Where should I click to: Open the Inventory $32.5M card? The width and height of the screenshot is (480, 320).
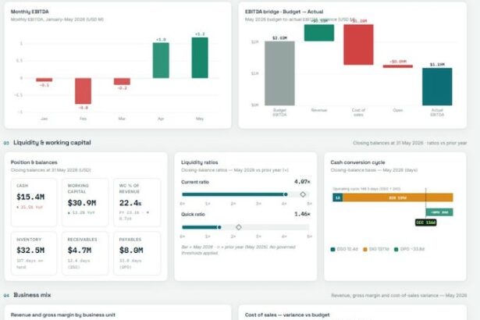pyautogui.click(x=34, y=253)
